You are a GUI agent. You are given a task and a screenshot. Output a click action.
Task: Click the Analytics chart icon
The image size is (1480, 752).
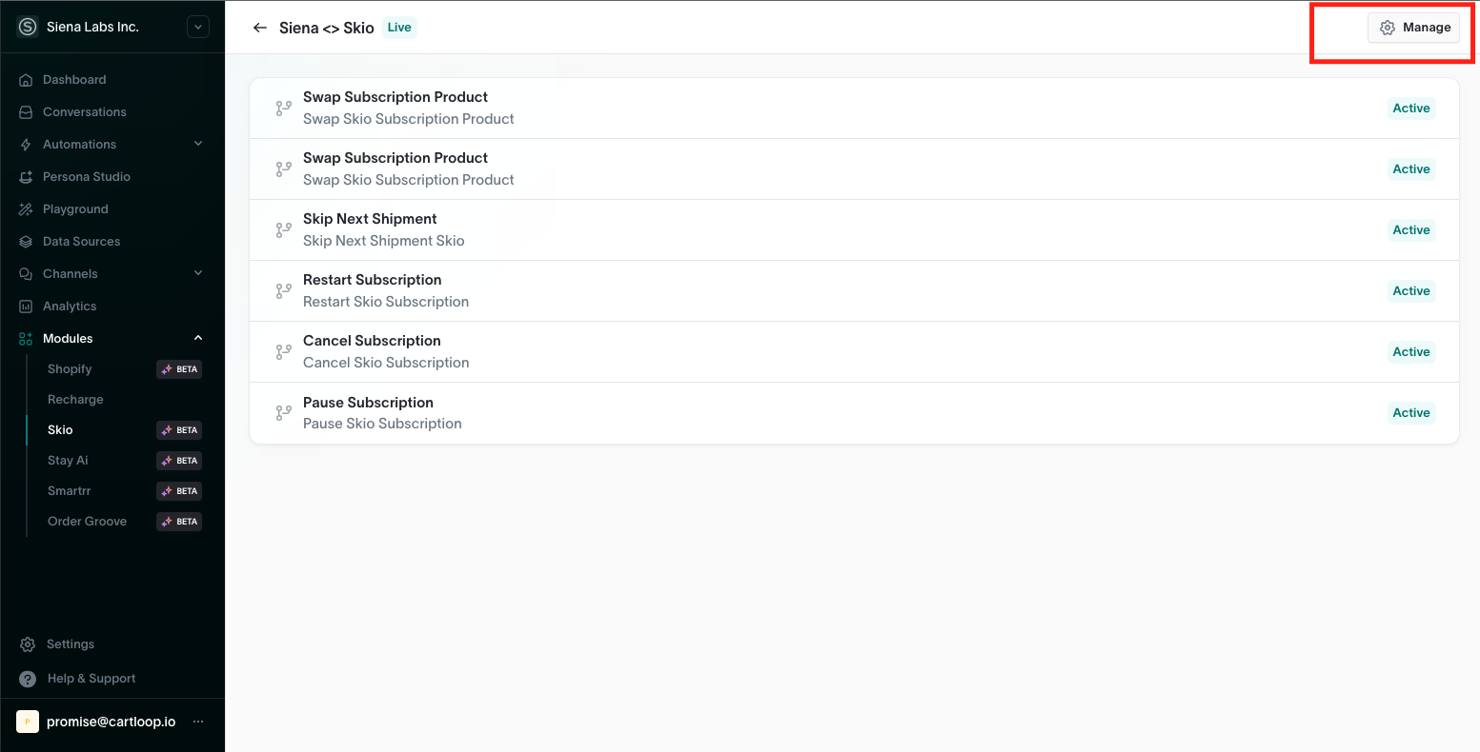point(27,307)
